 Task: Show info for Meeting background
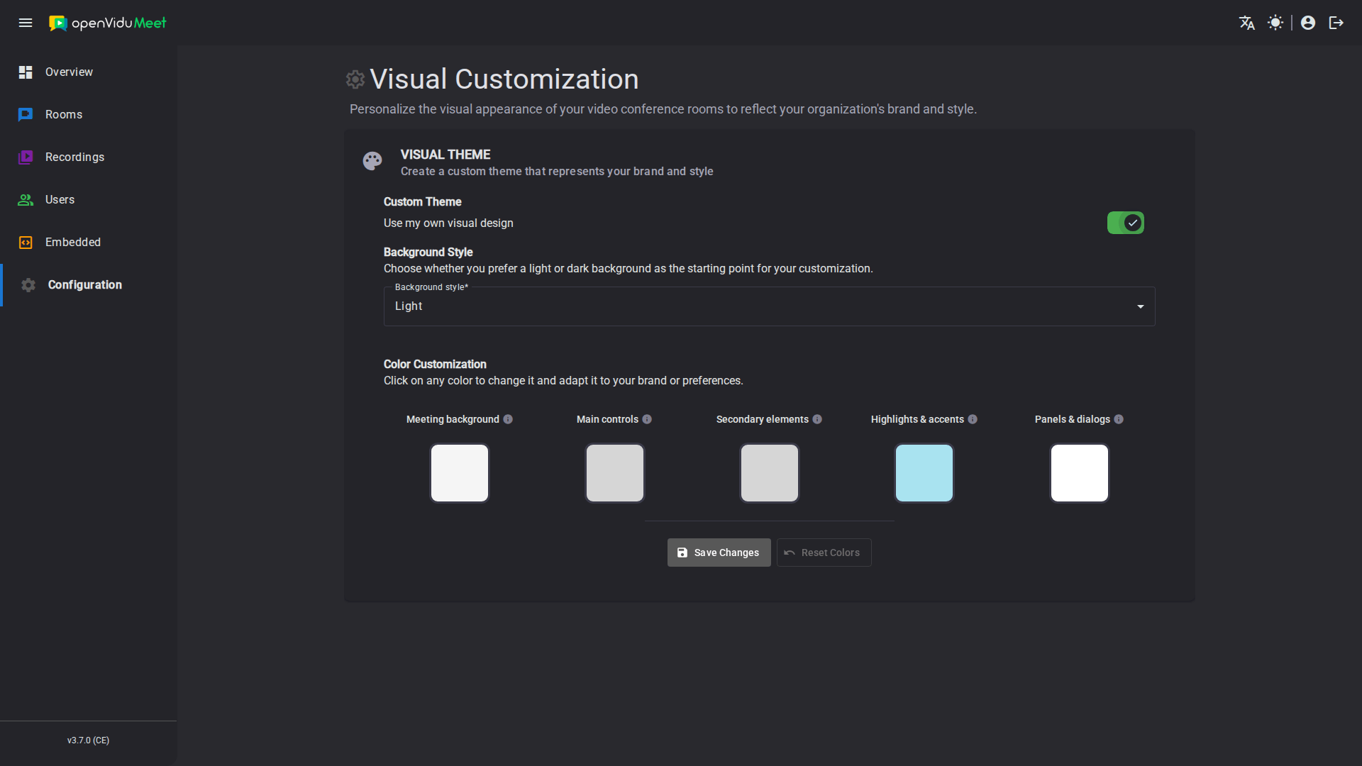508,419
